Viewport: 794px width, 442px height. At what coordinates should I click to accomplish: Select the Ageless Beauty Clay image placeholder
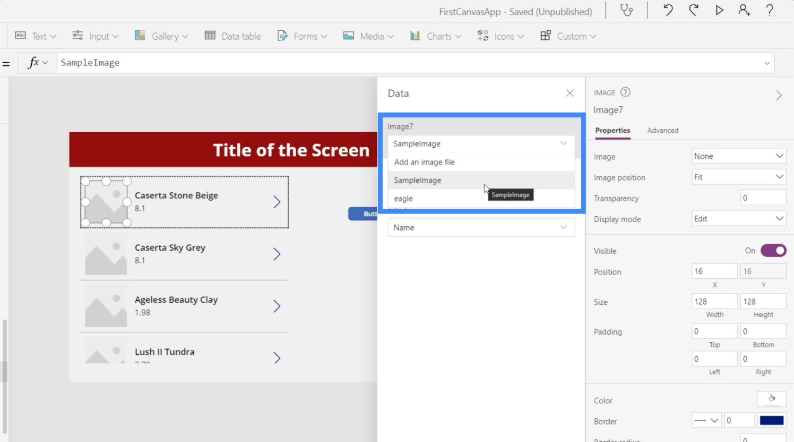(106, 306)
